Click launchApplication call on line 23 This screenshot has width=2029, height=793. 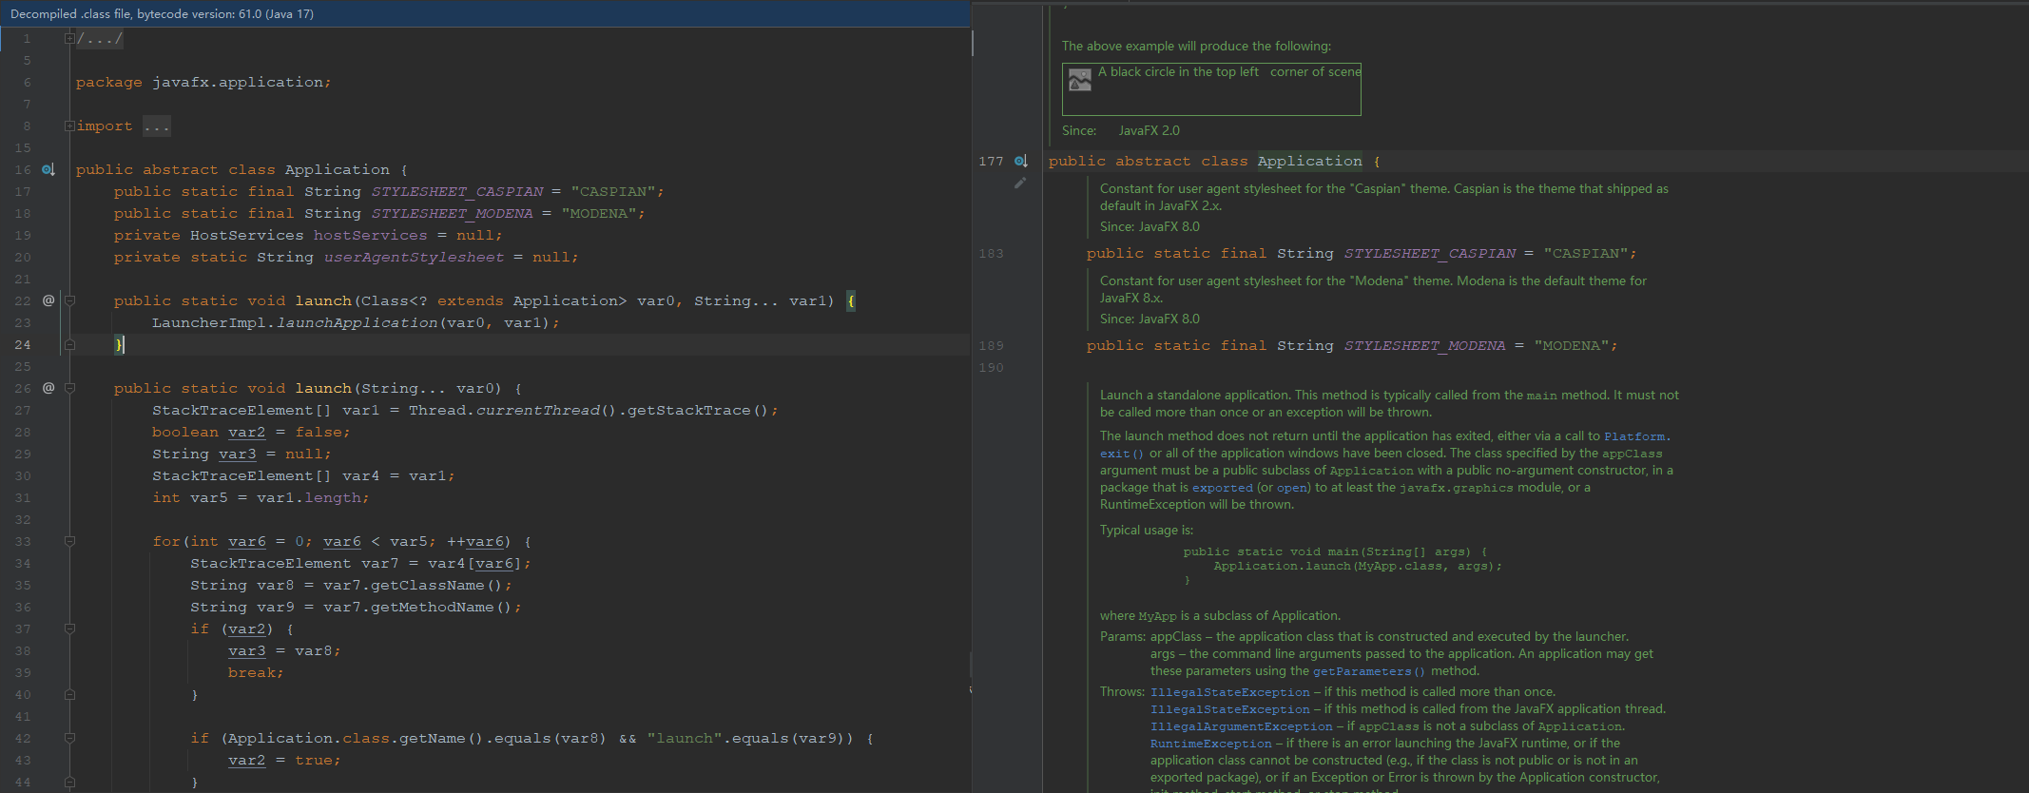click(x=357, y=322)
